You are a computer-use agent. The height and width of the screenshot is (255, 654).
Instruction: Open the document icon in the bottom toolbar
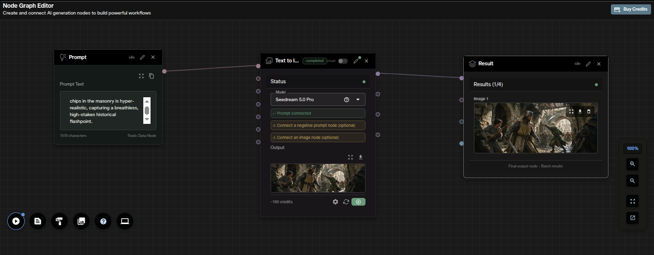[38, 221]
